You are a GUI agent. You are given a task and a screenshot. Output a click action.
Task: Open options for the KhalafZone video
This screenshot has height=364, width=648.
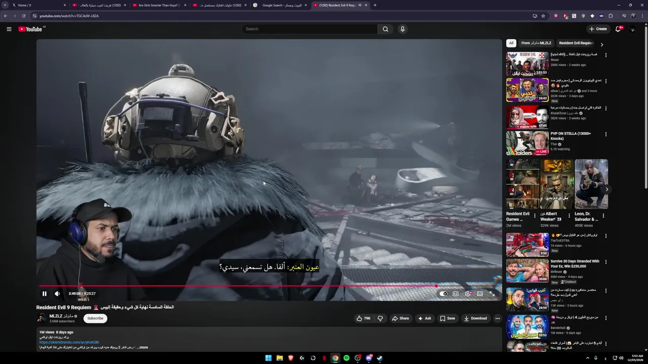(x=606, y=108)
